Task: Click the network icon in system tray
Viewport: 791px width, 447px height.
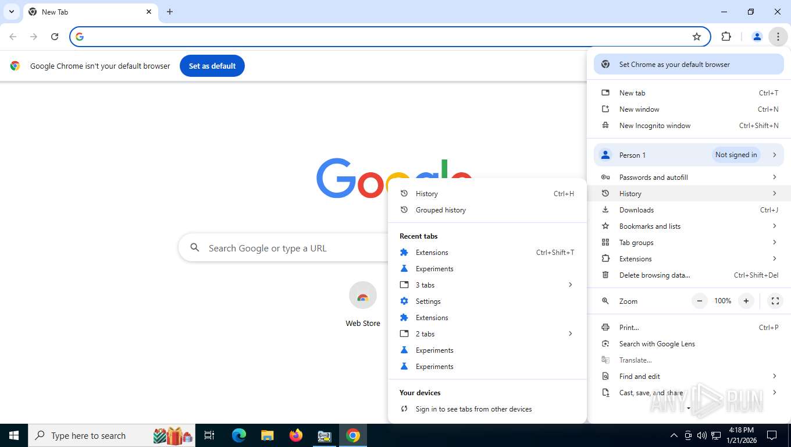Action: click(x=716, y=435)
